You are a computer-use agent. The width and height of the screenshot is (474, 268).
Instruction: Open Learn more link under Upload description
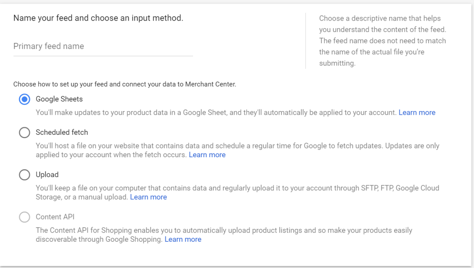point(148,197)
